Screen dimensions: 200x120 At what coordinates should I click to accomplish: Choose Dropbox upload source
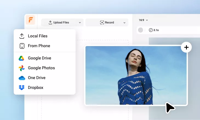[45, 88]
